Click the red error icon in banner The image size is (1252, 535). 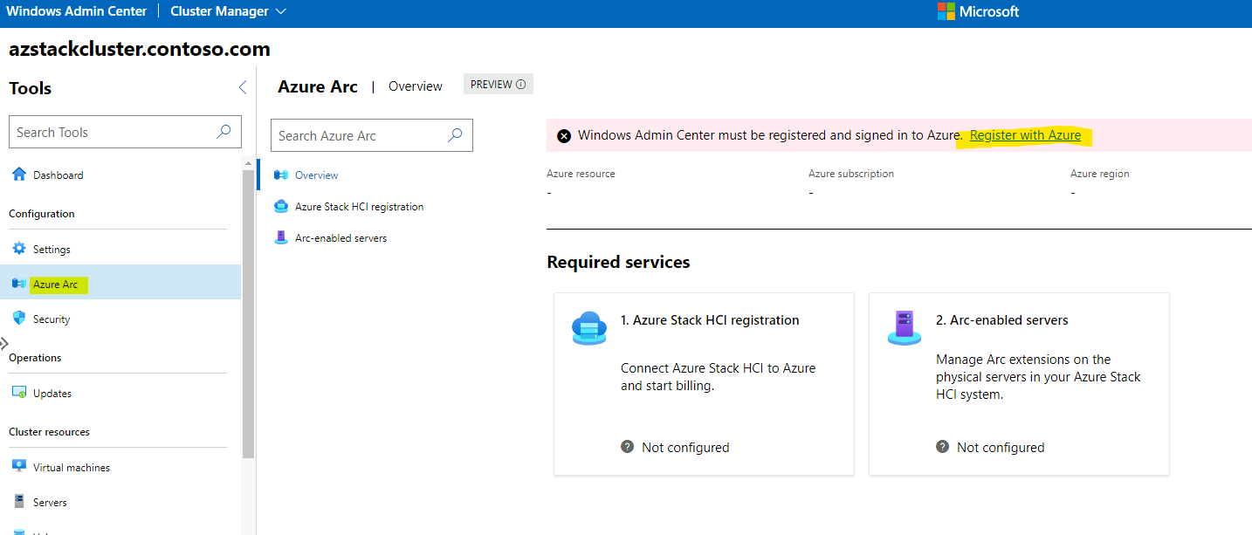564,135
